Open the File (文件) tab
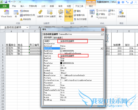This screenshot has width=138, height=110. point(4,6)
